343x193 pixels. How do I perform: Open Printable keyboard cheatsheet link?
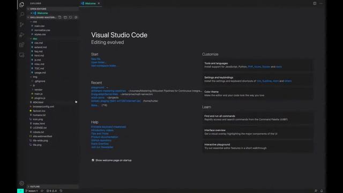click(x=108, y=127)
